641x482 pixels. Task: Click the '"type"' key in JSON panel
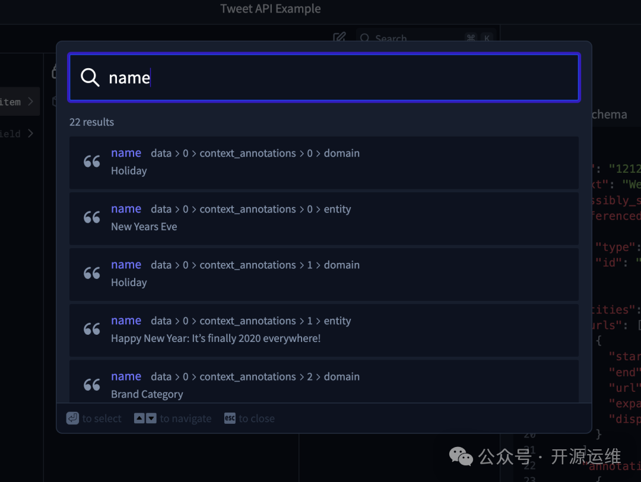coord(615,248)
